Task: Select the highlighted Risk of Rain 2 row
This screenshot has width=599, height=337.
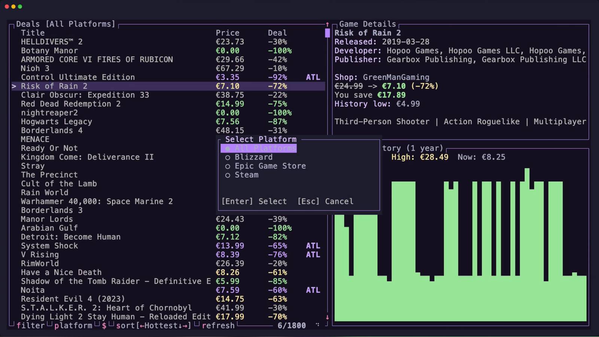Action: pyautogui.click(x=168, y=86)
